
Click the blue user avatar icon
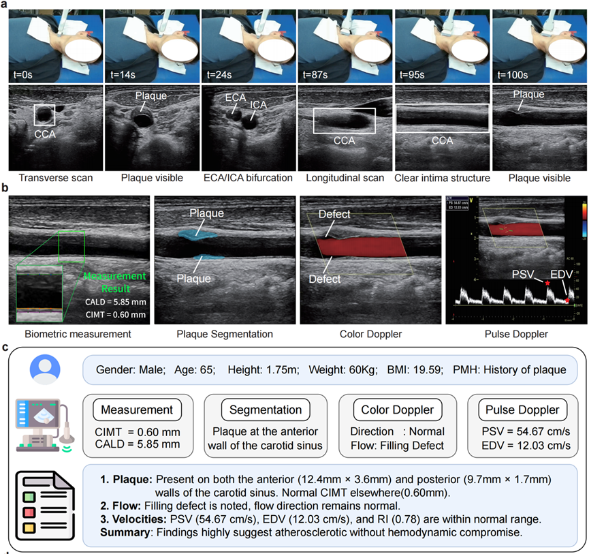45,370
